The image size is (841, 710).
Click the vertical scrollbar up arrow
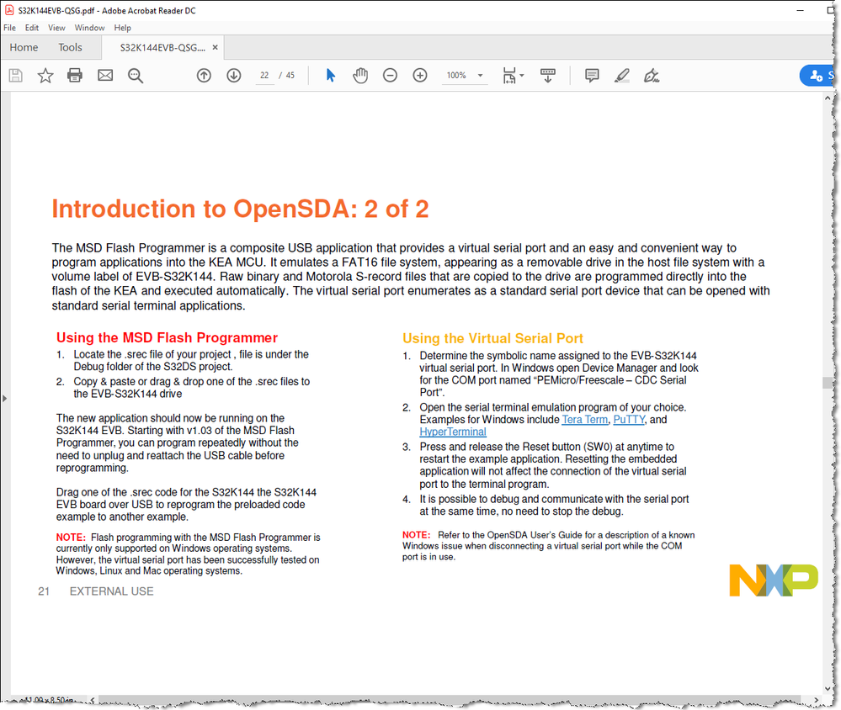coord(828,98)
